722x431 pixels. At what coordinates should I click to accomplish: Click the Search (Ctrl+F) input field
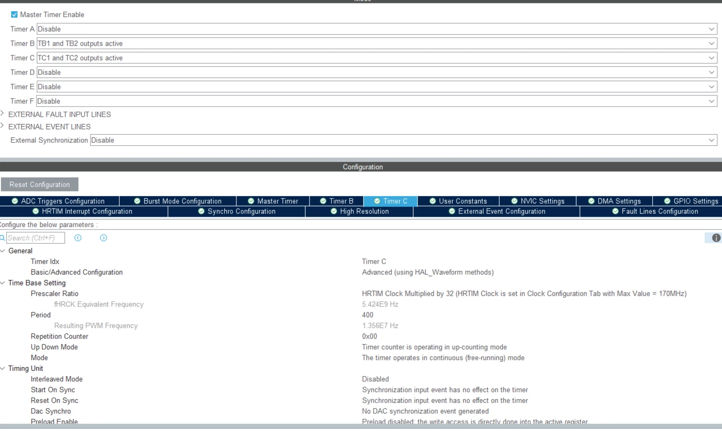[35, 238]
